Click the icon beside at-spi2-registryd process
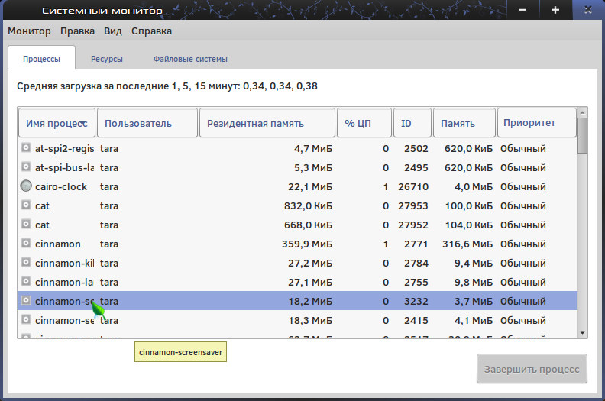605x401 pixels. 26,148
